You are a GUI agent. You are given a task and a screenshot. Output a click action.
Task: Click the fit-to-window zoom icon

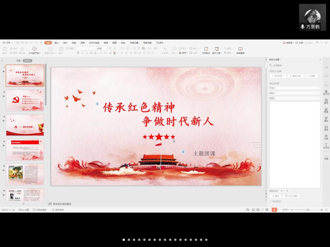point(326,210)
